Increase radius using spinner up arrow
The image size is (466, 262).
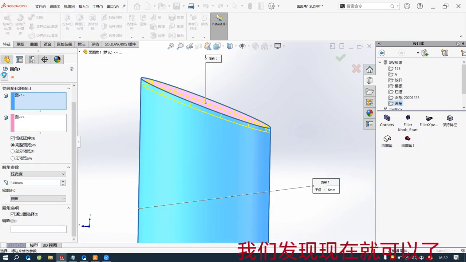click(63, 182)
